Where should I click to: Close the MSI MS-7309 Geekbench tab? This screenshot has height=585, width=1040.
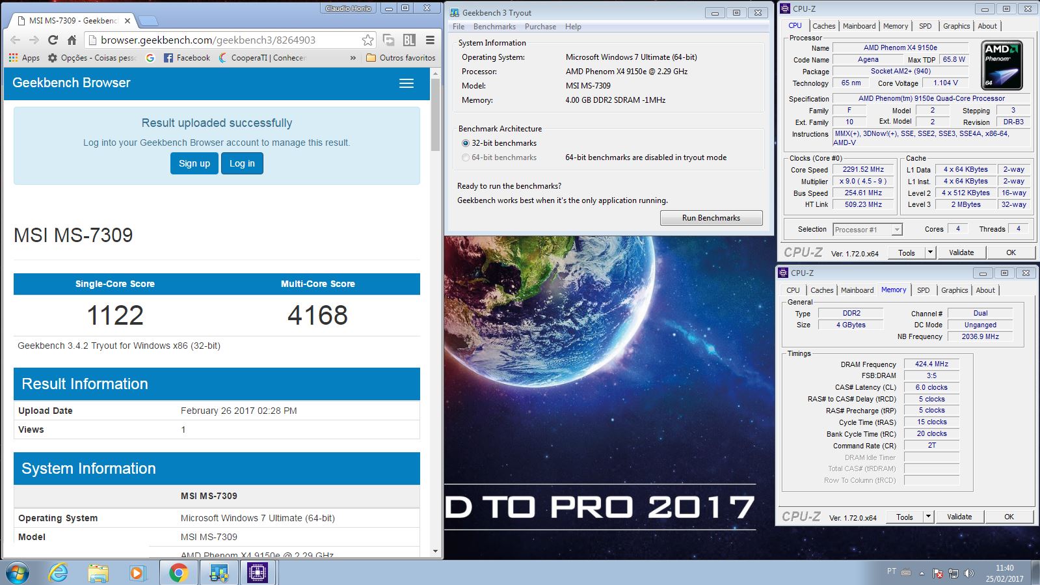tap(127, 21)
